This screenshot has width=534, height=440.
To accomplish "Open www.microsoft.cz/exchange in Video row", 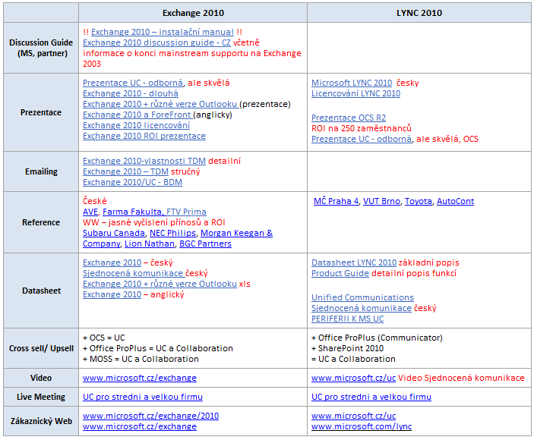I will (x=140, y=378).
